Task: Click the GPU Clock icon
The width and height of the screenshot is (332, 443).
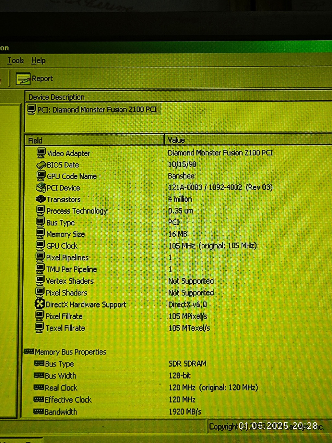Action: pyautogui.click(x=40, y=246)
